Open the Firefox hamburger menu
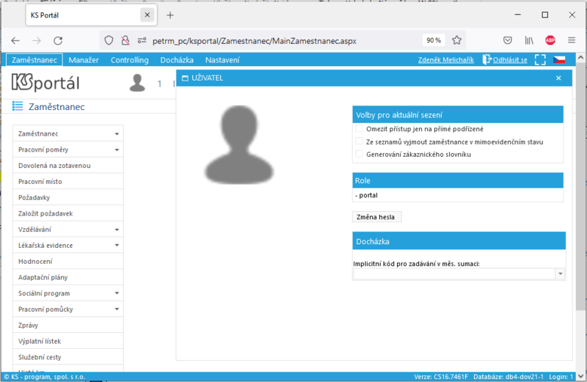 (572, 40)
